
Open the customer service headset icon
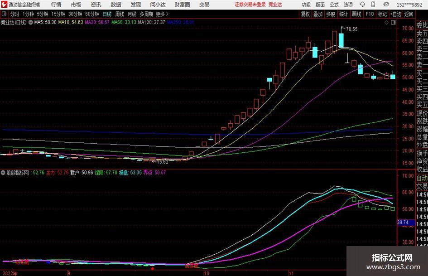[x=362, y=5]
